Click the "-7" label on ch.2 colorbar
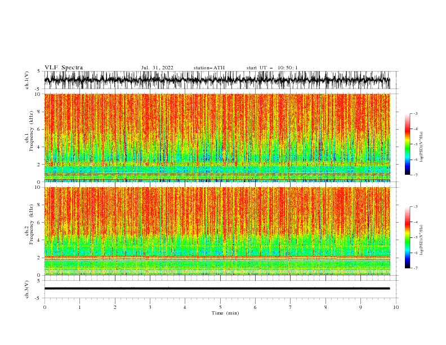 (416, 268)
